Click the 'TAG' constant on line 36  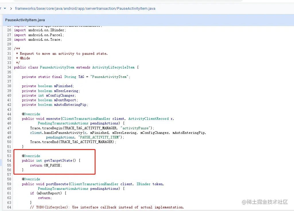coord(81,77)
